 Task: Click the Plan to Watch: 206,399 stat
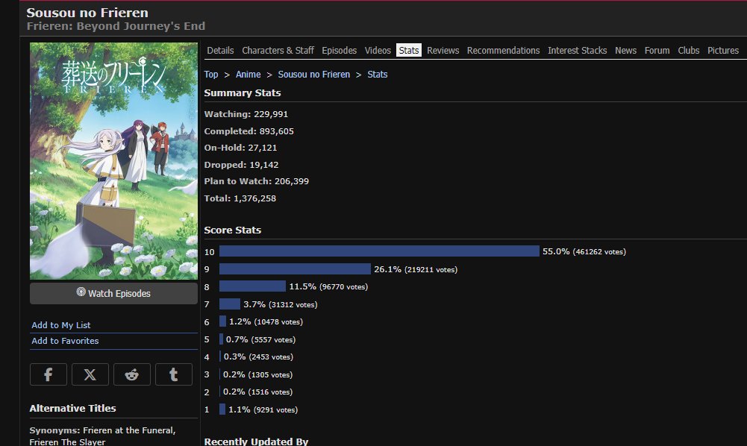point(256,181)
